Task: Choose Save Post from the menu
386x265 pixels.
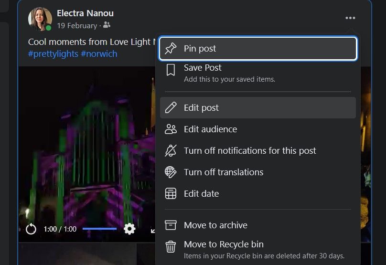Action: point(258,73)
